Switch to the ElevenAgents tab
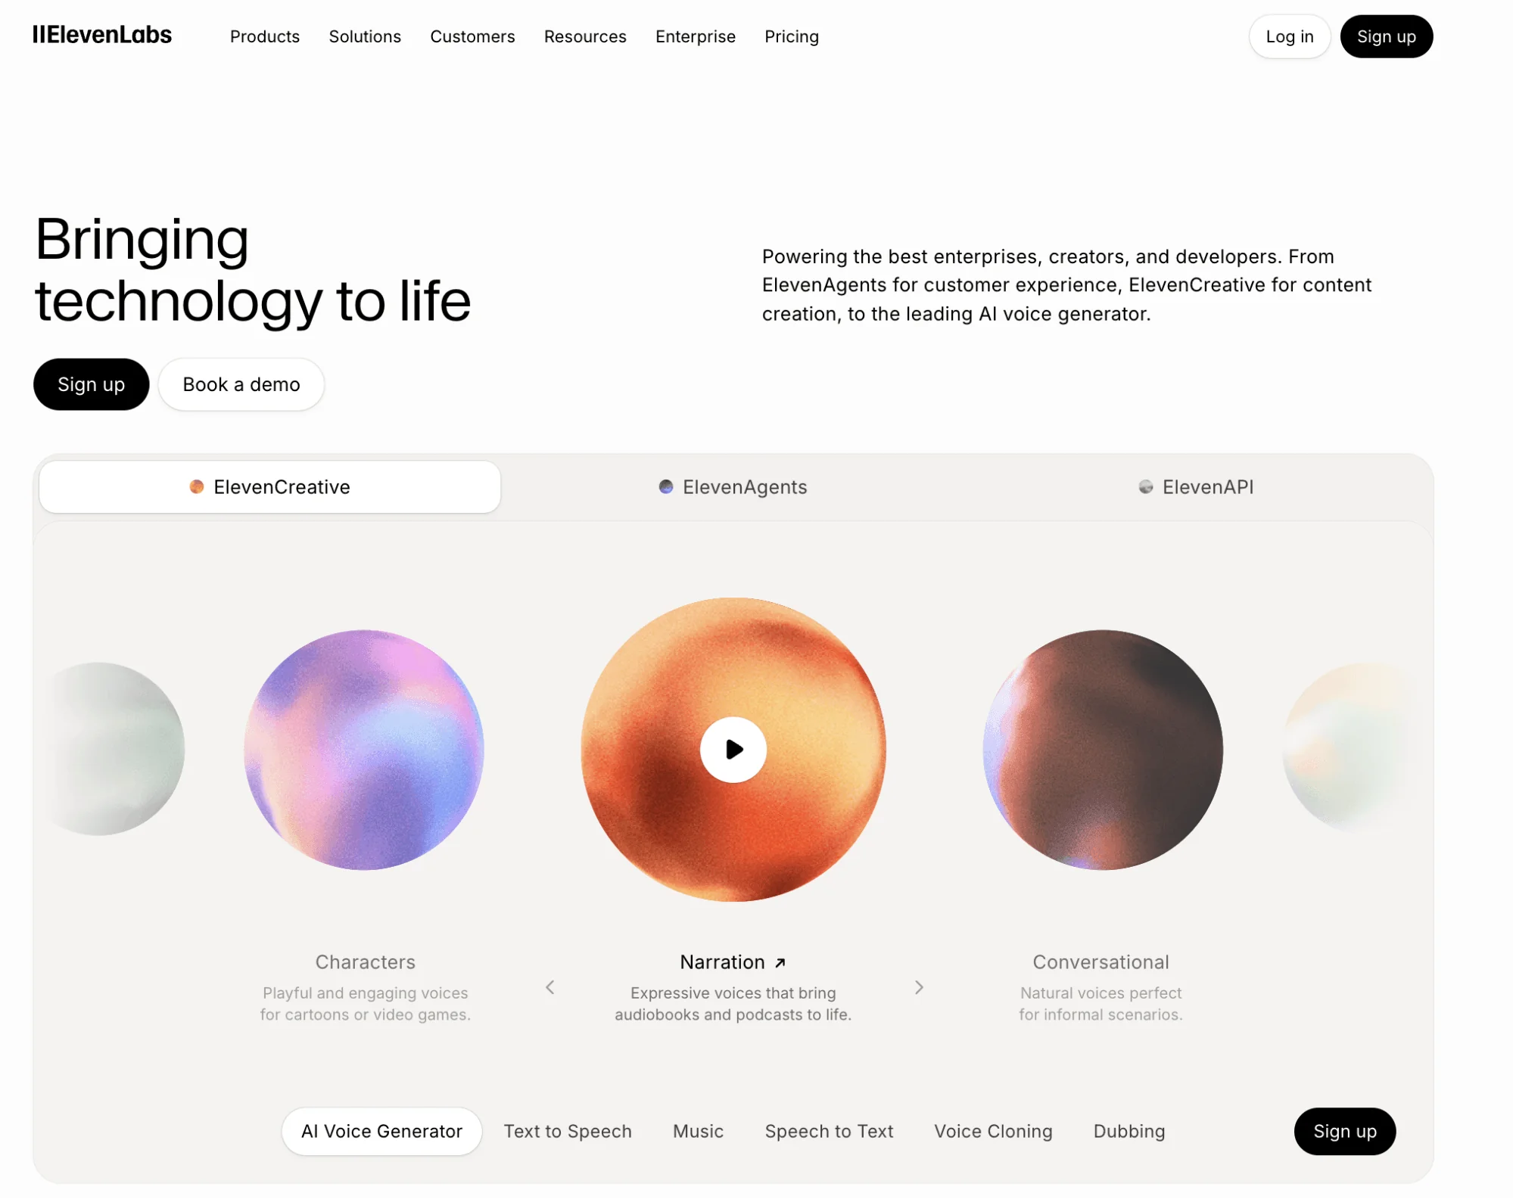The image size is (1513, 1199). pyautogui.click(x=733, y=487)
